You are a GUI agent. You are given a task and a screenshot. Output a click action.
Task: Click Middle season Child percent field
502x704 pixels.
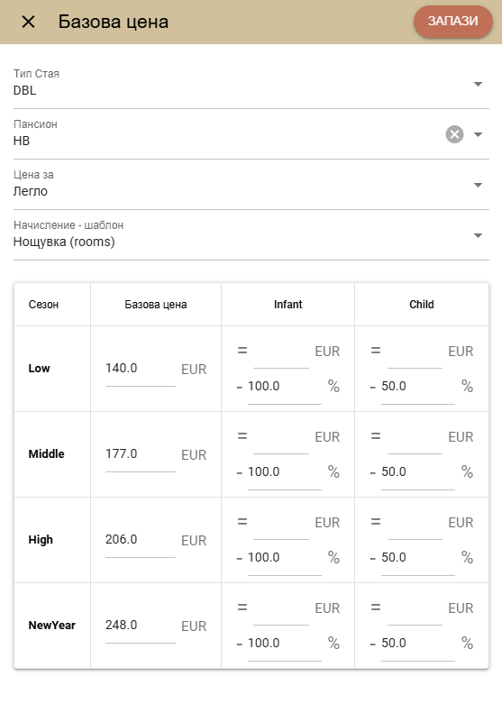(418, 472)
